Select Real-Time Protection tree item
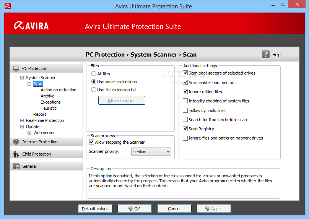 pos(45,120)
